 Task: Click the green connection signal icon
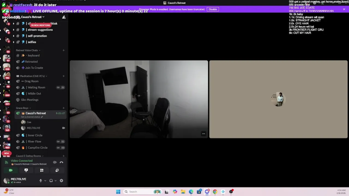pos(7,162)
